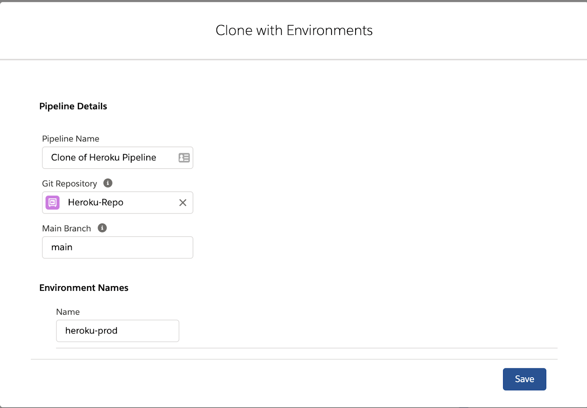Screen dimensions: 587x408
Task: Click the Save button
Action: tap(524, 379)
